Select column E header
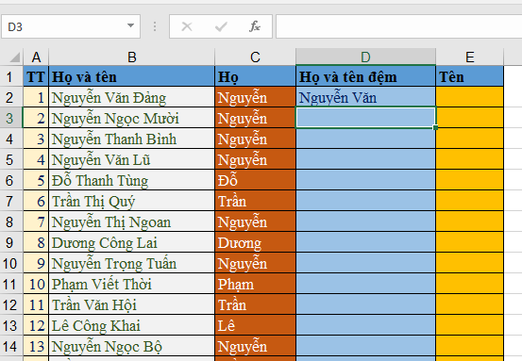Viewport: 522px width, 361px height. tap(470, 57)
